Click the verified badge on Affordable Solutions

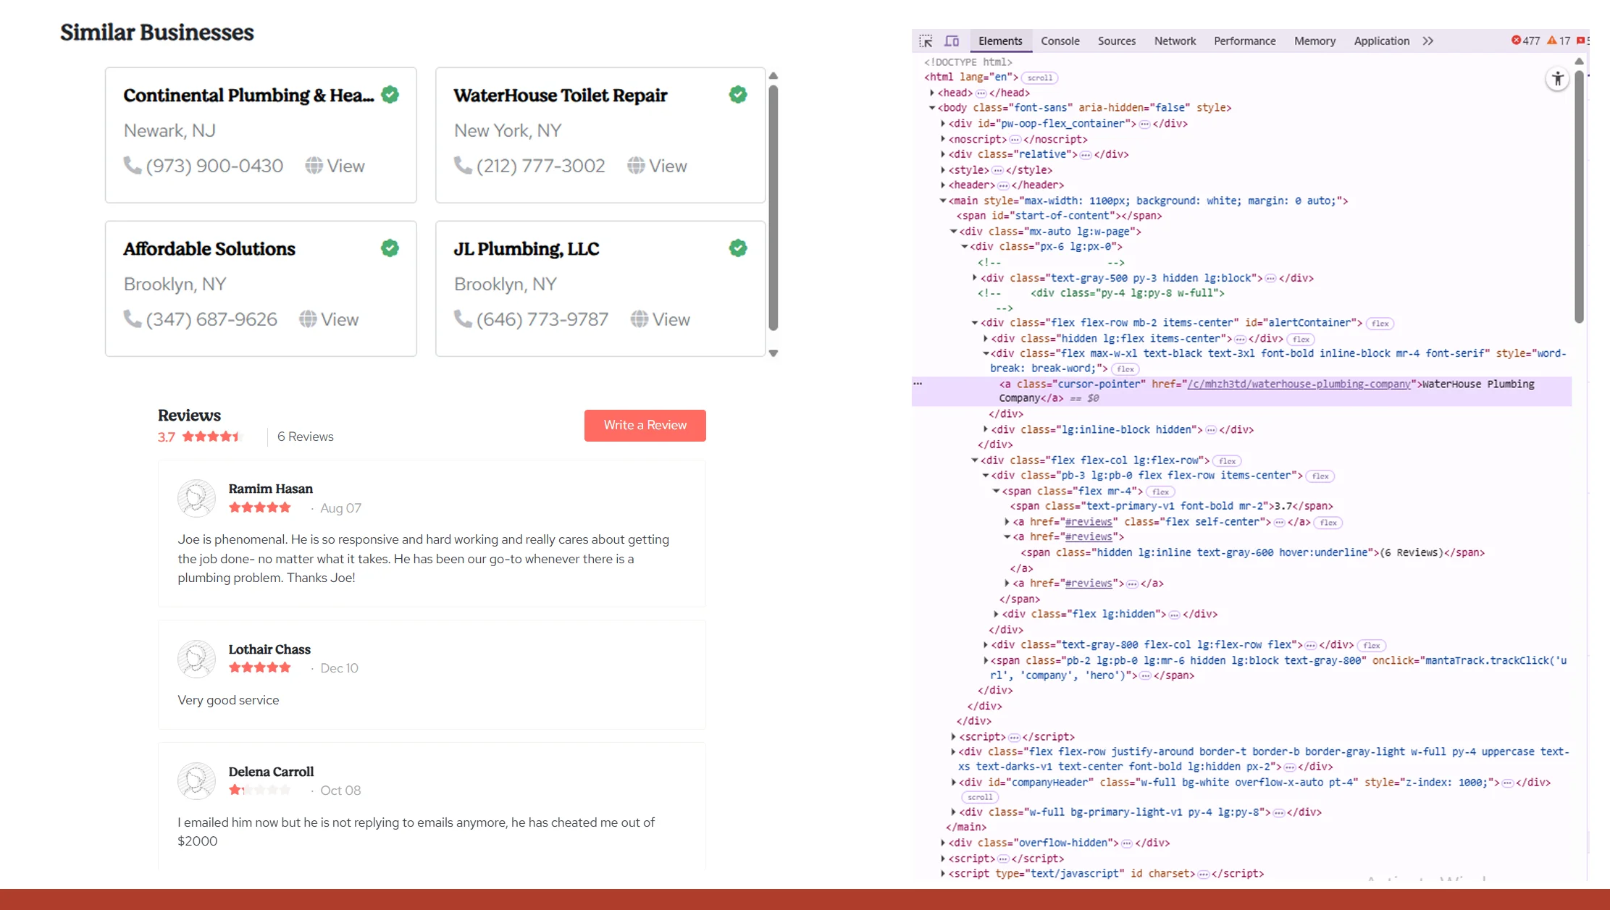tap(389, 248)
